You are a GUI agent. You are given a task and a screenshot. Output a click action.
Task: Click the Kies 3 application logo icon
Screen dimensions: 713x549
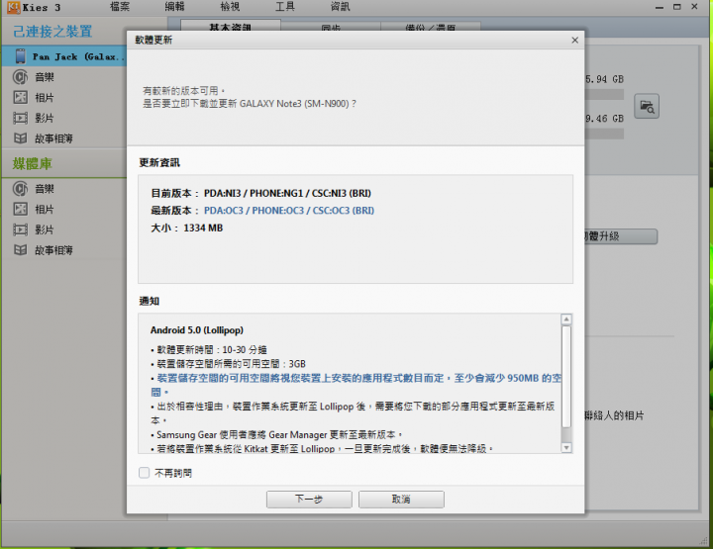(x=14, y=7)
